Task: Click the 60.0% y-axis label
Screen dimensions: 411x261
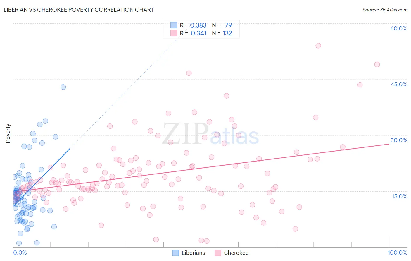Action: click(399, 28)
